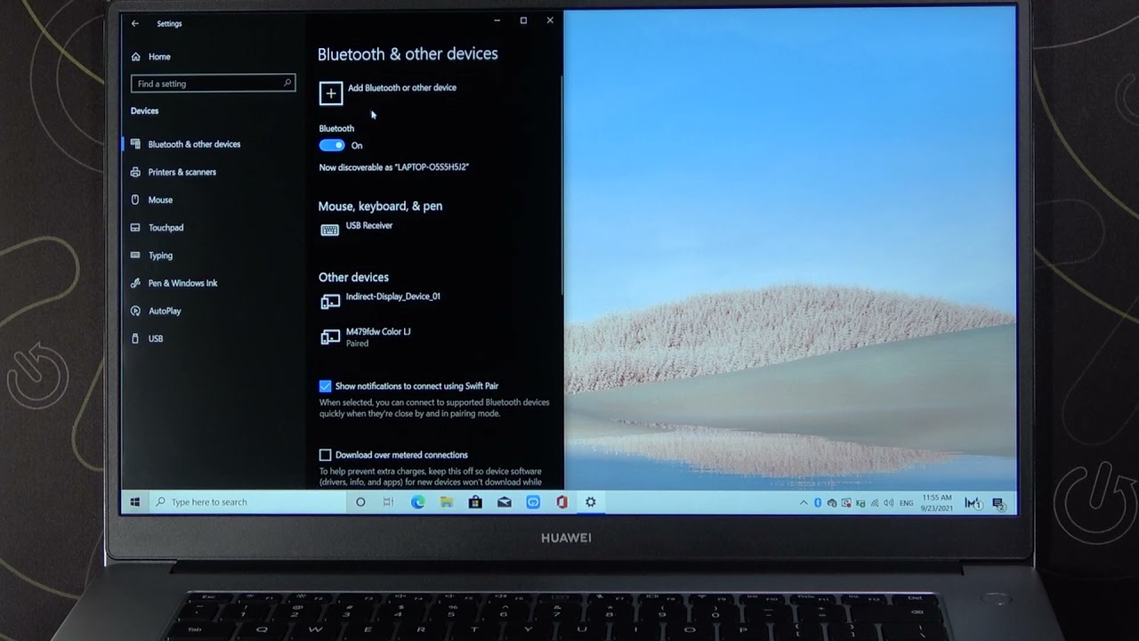Click the battery tray icon
The width and height of the screenshot is (1139, 641).
point(860,504)
